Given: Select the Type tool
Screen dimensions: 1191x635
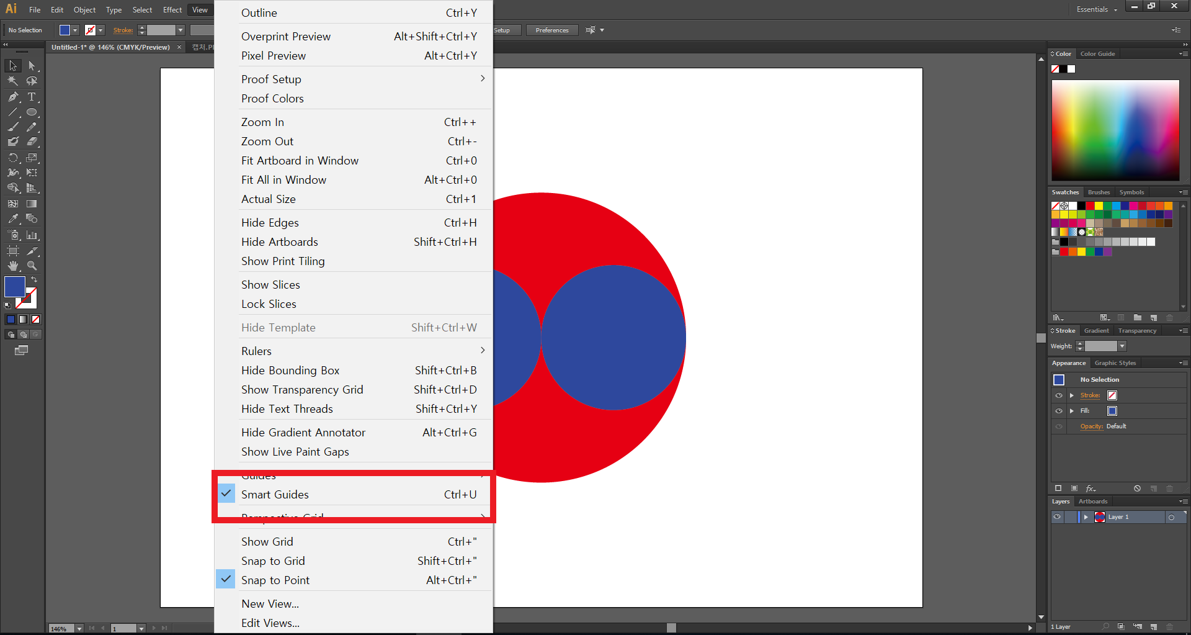Looking at the screenshot, I should point(32,97).
